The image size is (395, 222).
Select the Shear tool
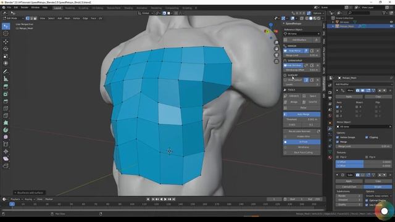6,158
